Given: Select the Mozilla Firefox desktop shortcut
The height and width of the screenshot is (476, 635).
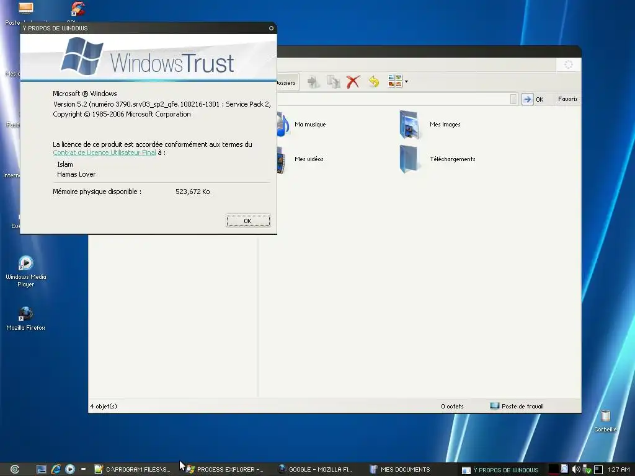Looking at the screenshot, I should tap(25, 319).
